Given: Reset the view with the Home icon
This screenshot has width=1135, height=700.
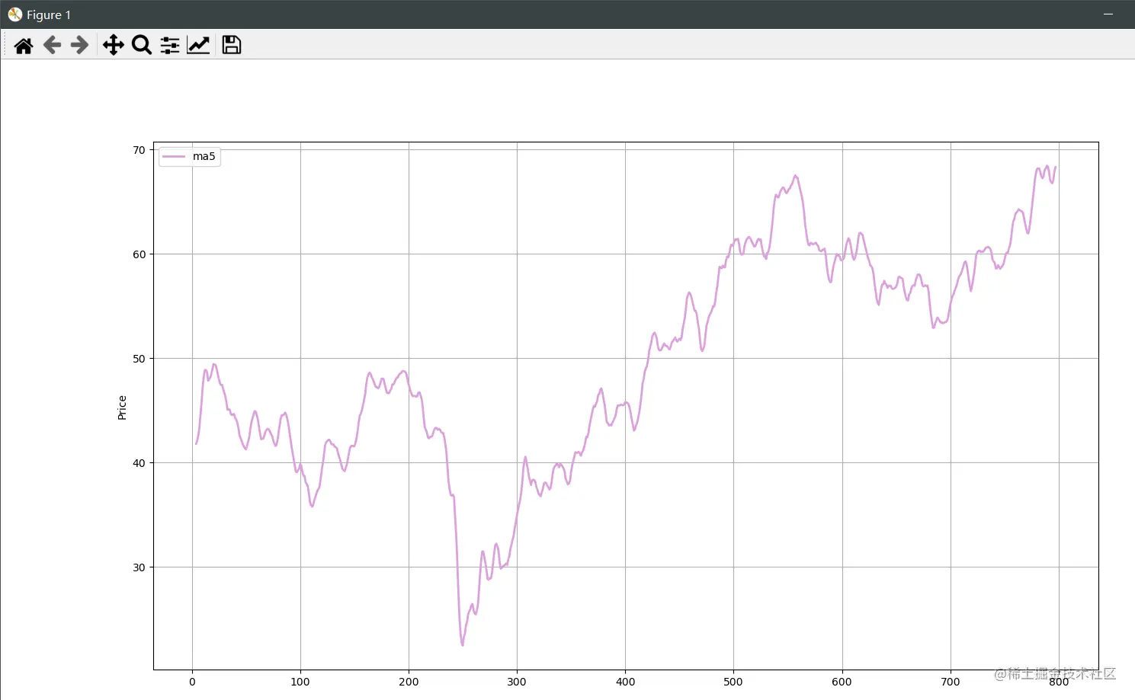Looking at the screenshot, I should (x=24, y=46).
